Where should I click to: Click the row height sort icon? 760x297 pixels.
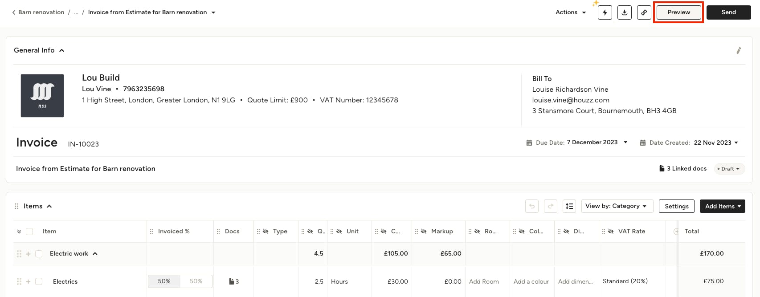click(569, 206)
